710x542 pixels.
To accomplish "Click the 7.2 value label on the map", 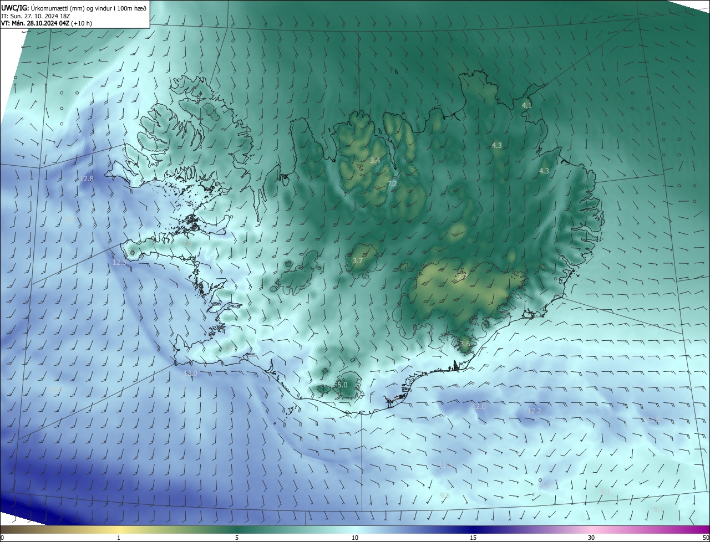I will (392, 183).
